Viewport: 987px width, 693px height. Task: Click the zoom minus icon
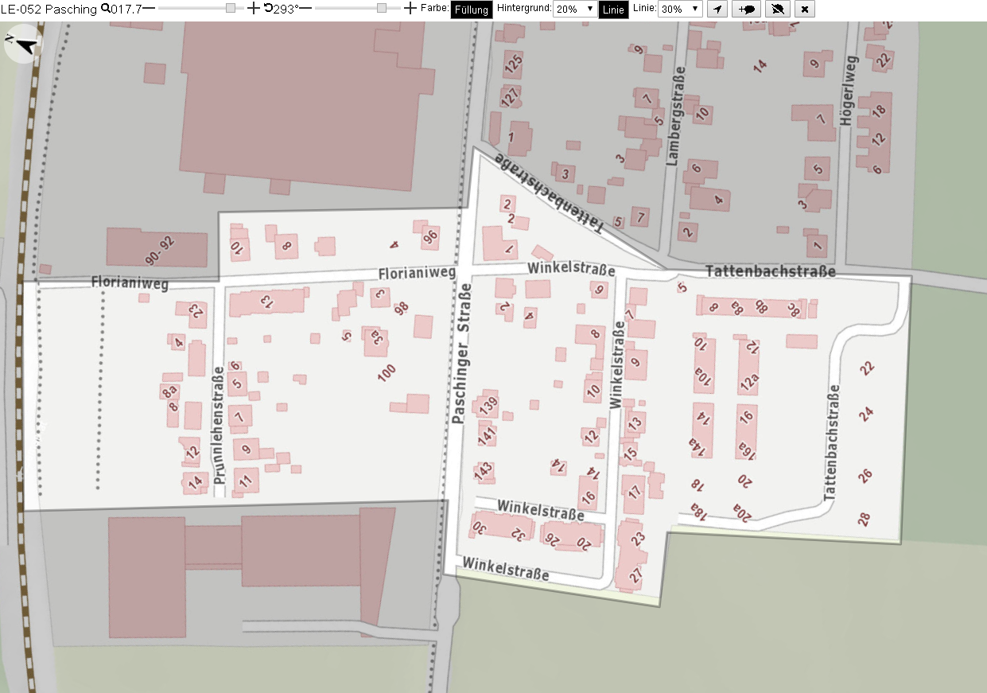tap(149, 9)
